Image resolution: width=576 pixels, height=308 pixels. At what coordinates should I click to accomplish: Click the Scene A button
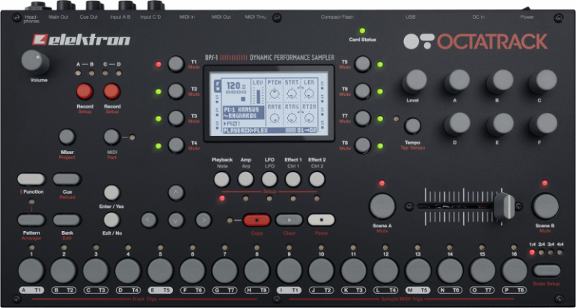coord(382,206)
